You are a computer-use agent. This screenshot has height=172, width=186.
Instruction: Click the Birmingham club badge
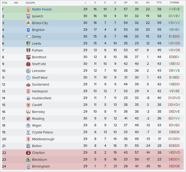click(x=28, y=166)
